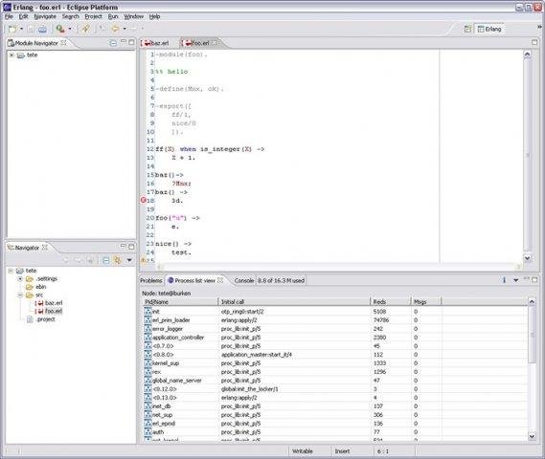Click the tete project icon in Navigator
The width and height of the screenshot is (545, 459).
coord(20,271)
